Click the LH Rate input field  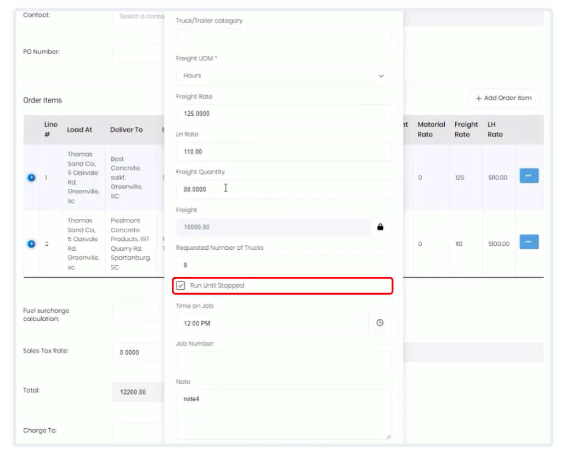coord(283,151)
